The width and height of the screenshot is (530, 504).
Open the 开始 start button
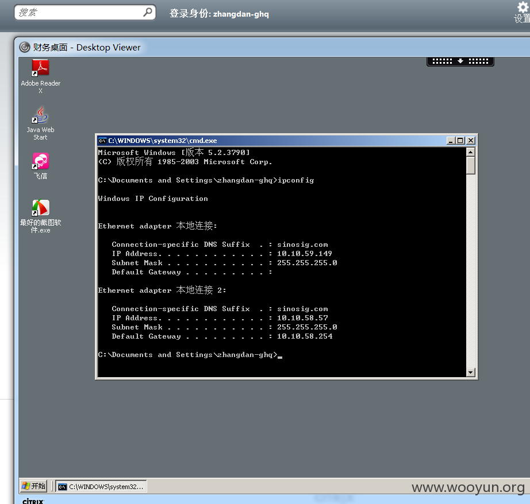point(33,486)
